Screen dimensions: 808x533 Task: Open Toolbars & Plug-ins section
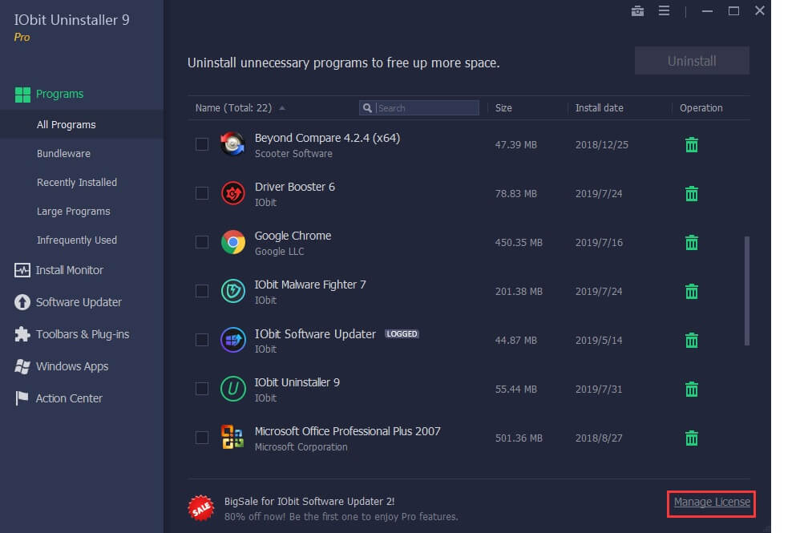click(x=83, y=334)
